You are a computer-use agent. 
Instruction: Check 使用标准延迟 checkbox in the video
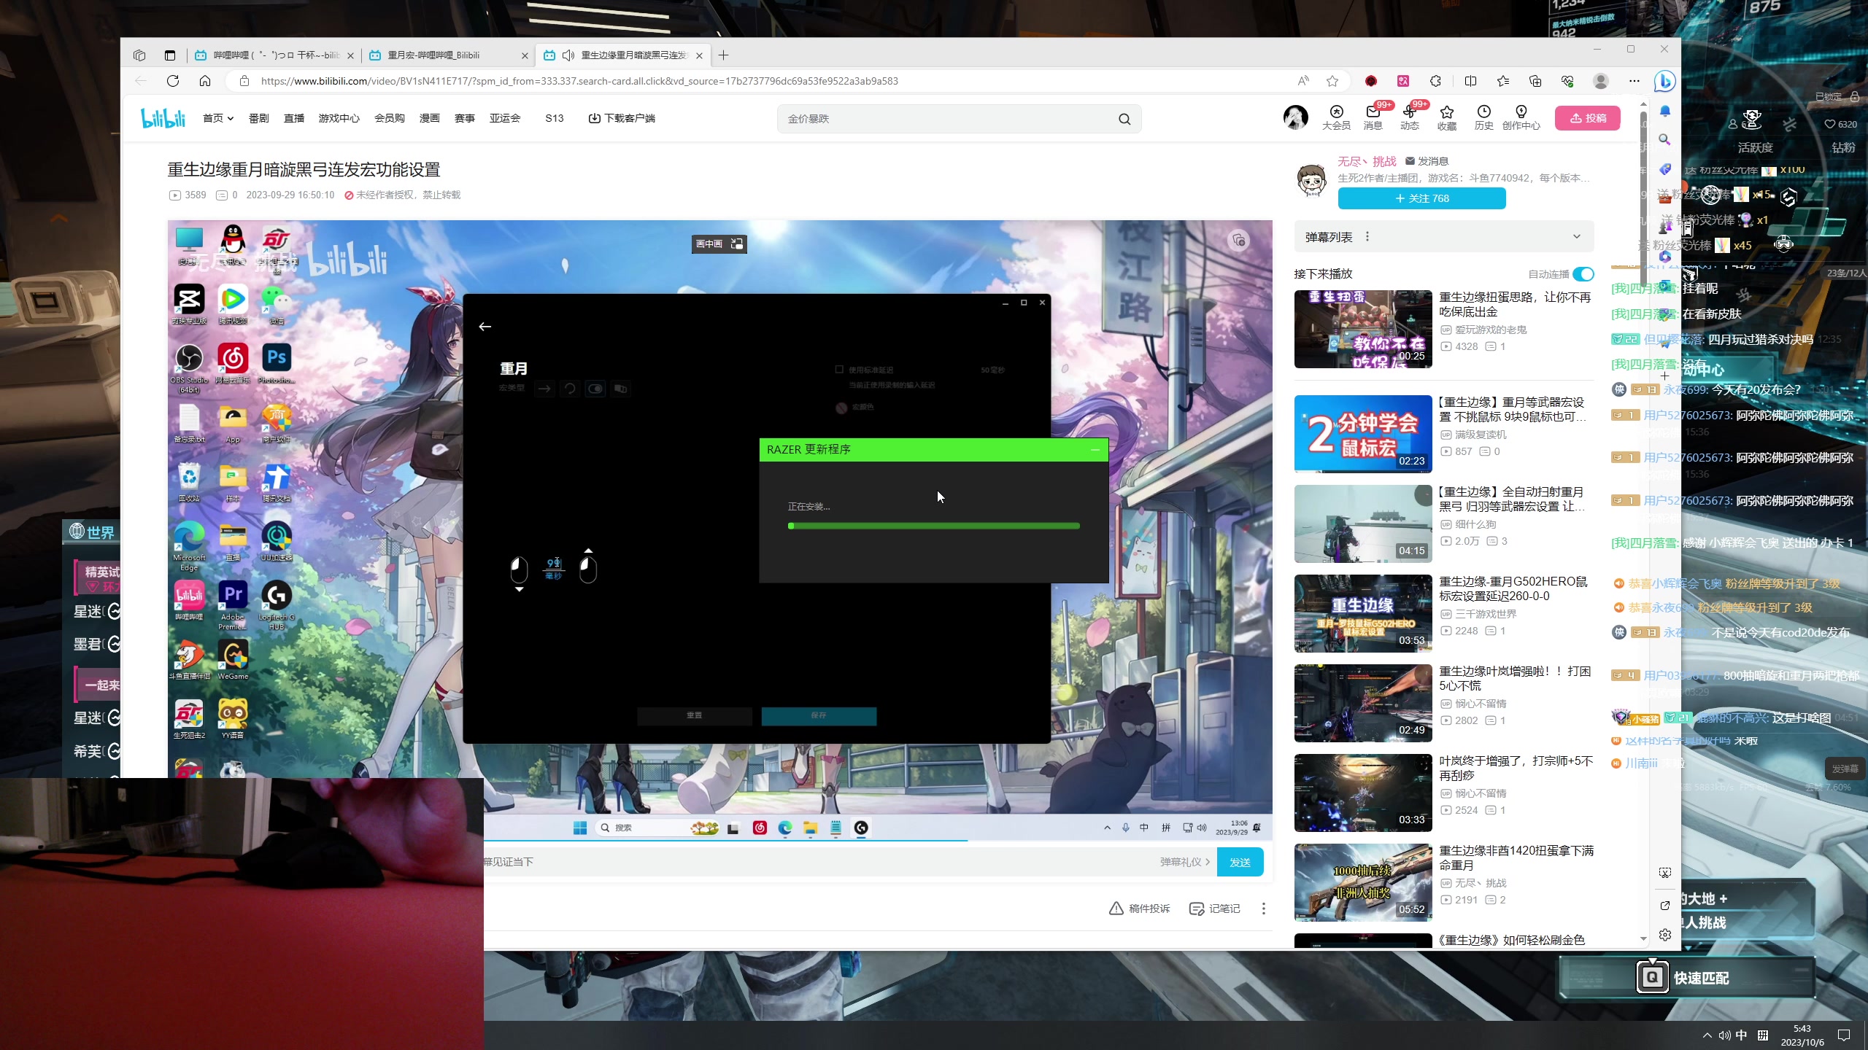click(839, 370)
